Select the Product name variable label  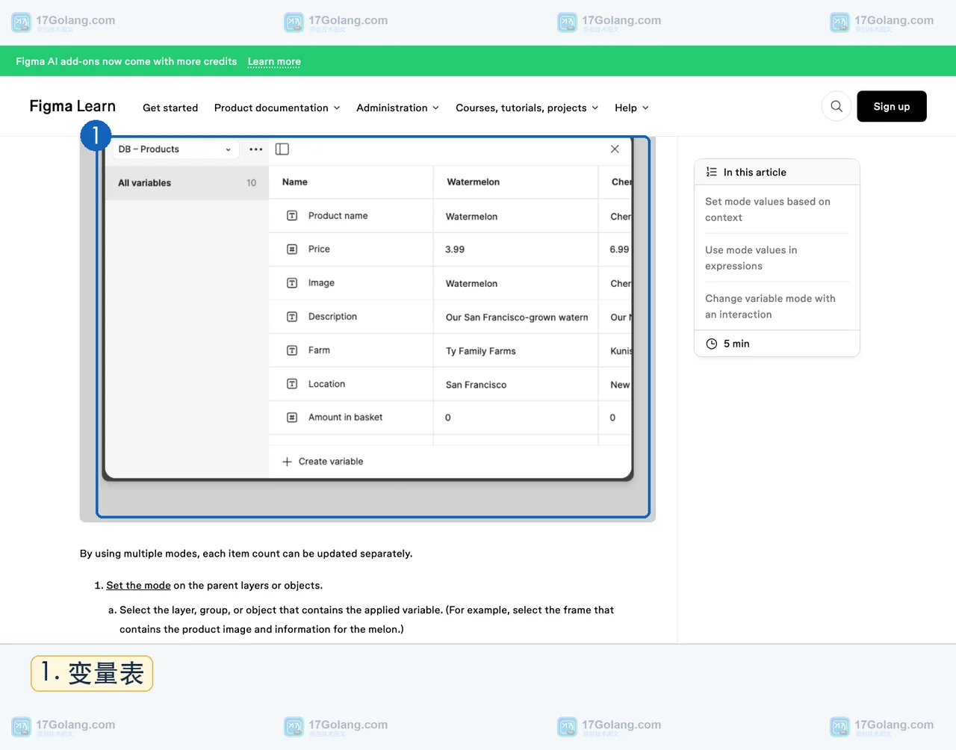click(x=338, y=216)
